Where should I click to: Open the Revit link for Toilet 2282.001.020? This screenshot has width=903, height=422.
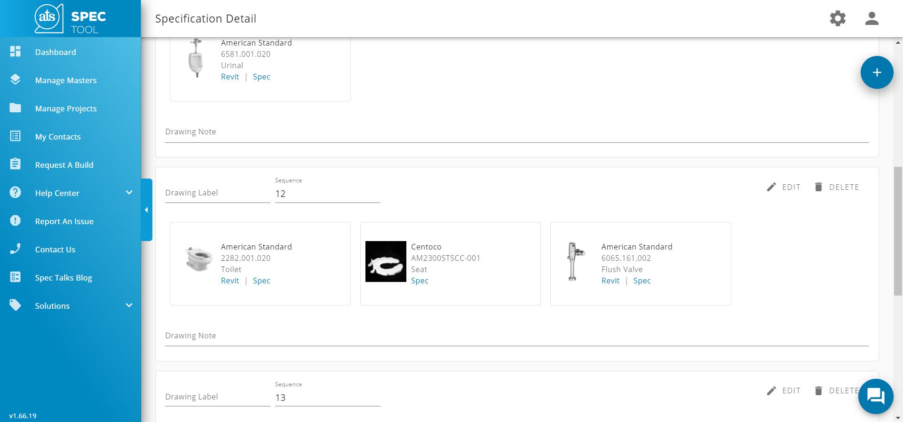(230, 281)
